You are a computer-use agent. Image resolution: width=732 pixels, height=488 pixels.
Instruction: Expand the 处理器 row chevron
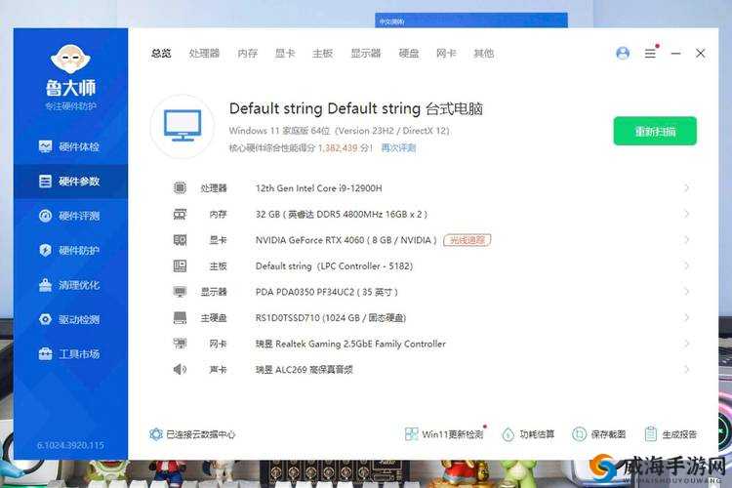point(686,187)
